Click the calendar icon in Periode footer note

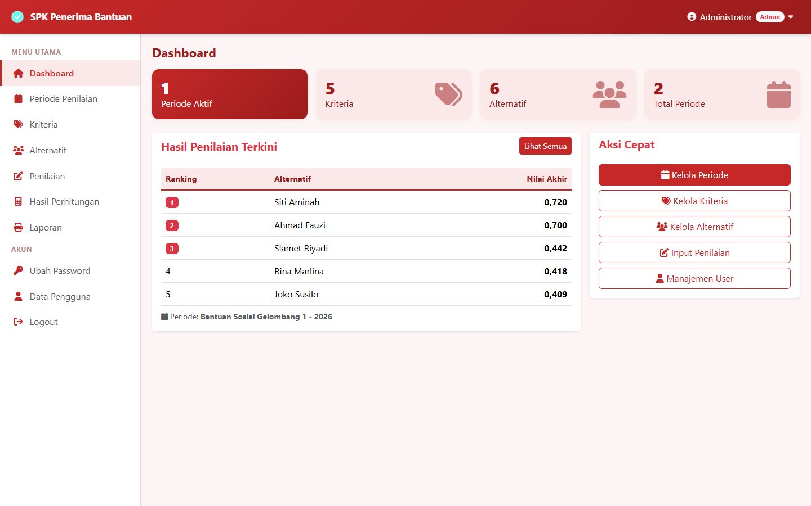coord(164,317)
